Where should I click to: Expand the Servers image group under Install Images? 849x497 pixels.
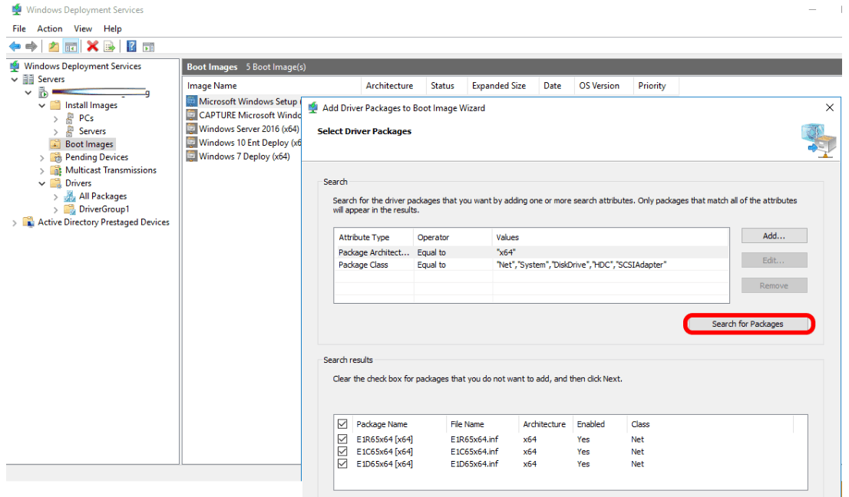(x=55, y=131)
